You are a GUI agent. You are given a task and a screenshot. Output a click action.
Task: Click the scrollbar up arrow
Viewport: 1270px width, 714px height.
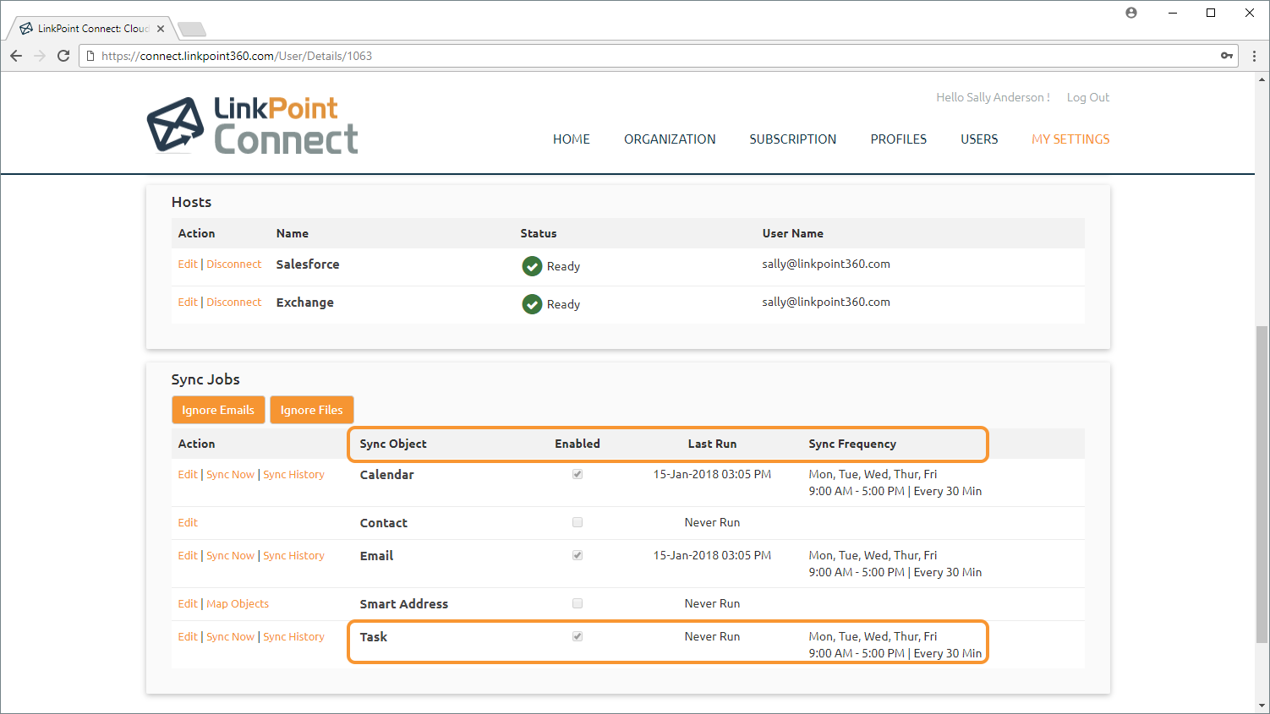1262,80
